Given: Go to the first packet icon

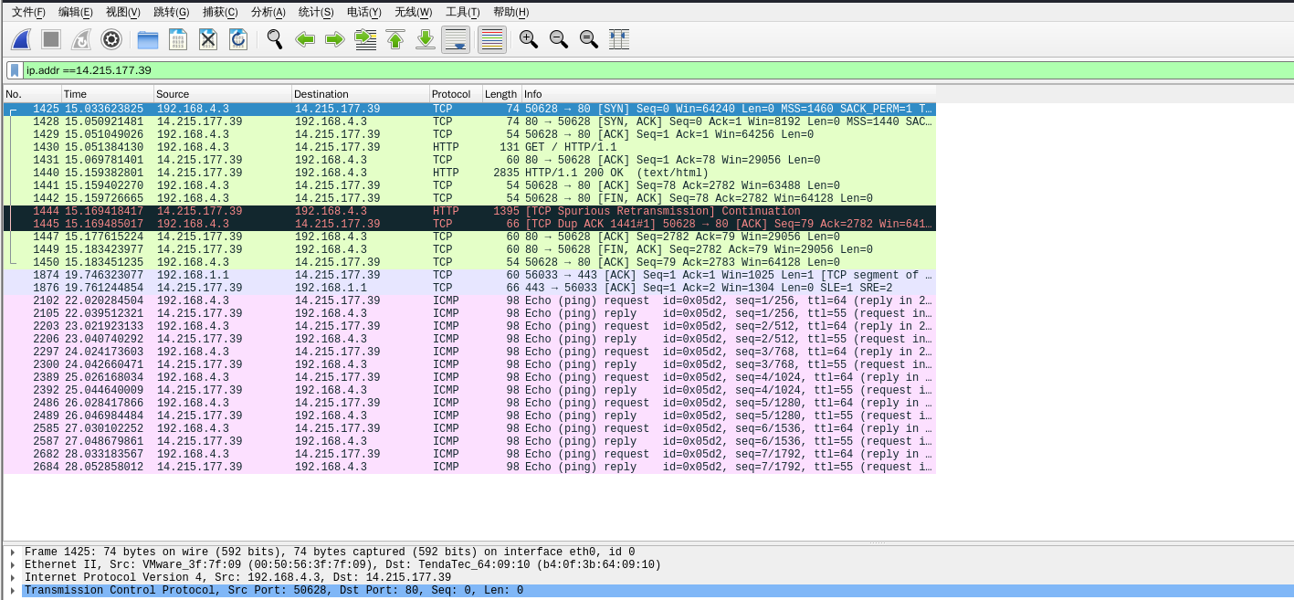Looking at the screenshot, I should [395, 39].
